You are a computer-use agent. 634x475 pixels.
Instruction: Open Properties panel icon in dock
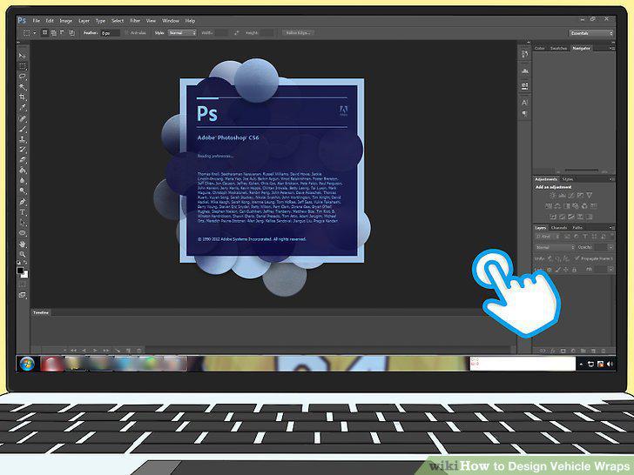pos(525,85)
